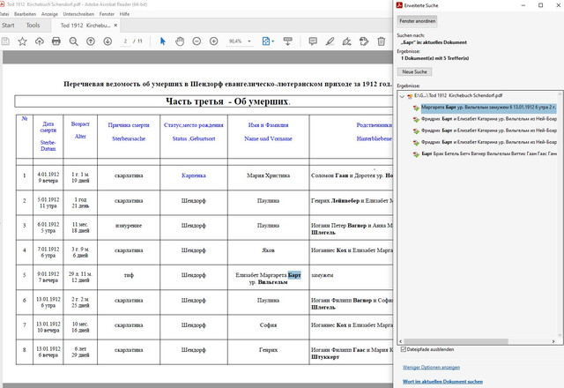Go to previous page with up arrow

pyautogui.click(x=91, y=41)
